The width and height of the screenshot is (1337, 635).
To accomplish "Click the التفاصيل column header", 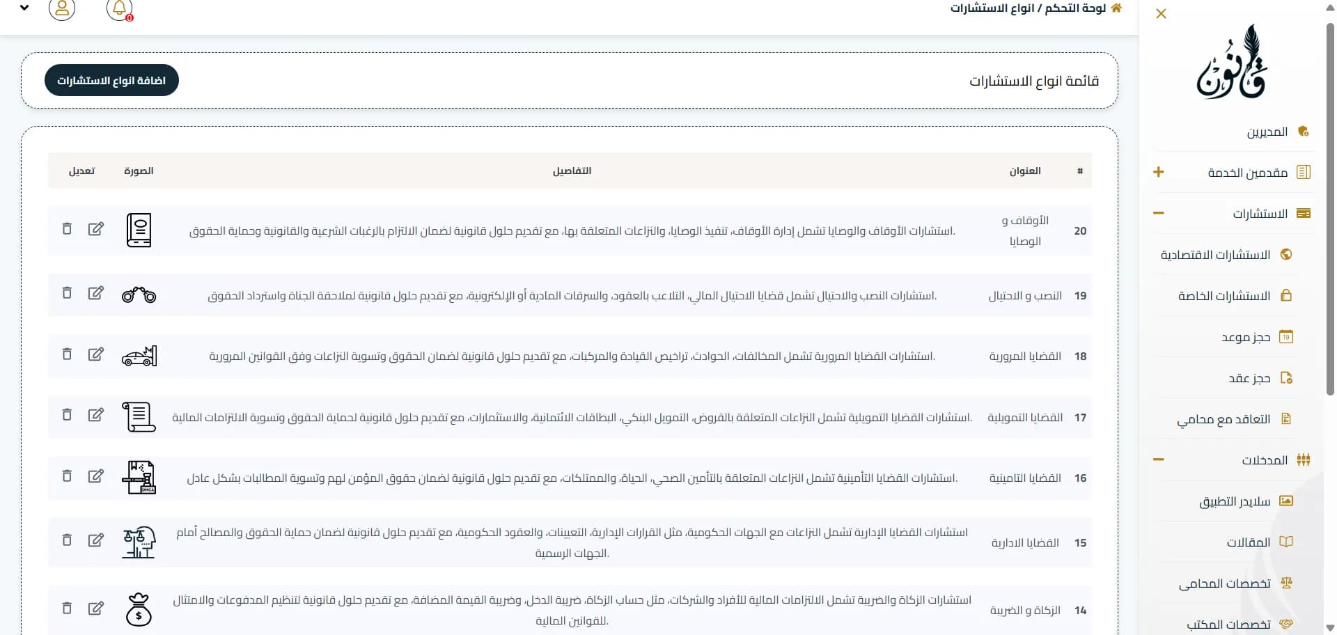I will [572, 171].
